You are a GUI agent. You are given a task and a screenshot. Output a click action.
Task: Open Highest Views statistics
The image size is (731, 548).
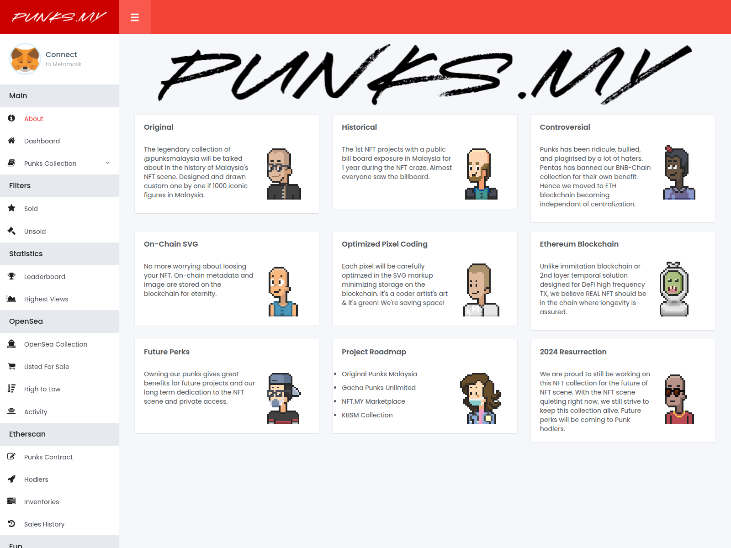tap(59, 299)
